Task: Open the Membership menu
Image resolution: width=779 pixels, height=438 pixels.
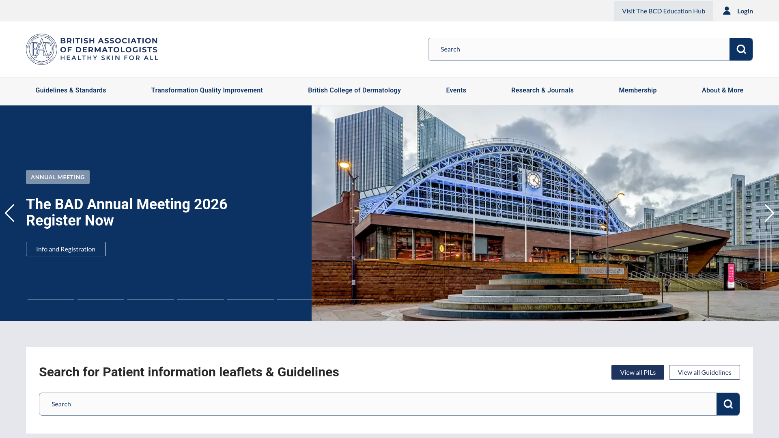Action: pyautogui.click(x=638, y=90)
